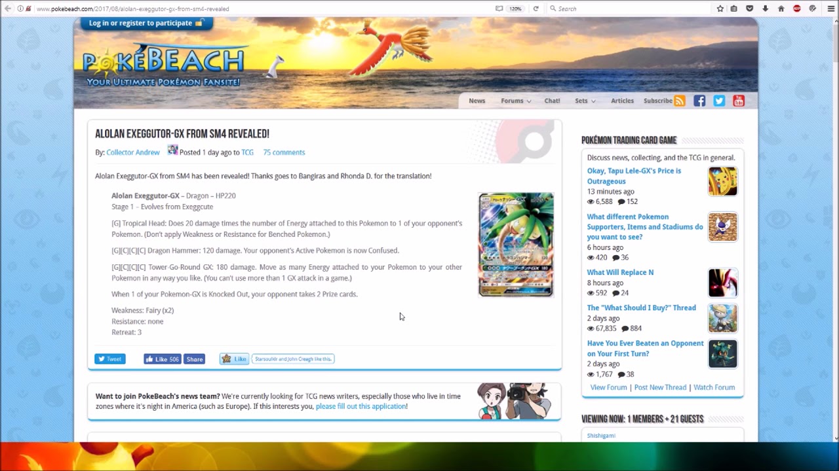Click the extension icon beside ABP
Screen dimensions: 839x471
[x=813, y=9]
